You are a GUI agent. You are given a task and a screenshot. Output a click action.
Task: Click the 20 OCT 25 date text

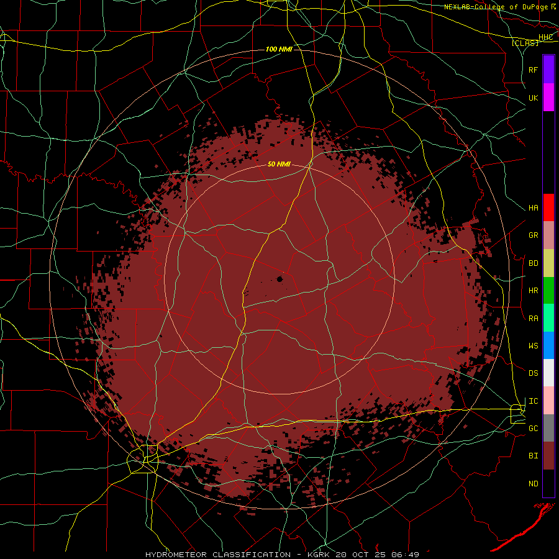[361, 555]
